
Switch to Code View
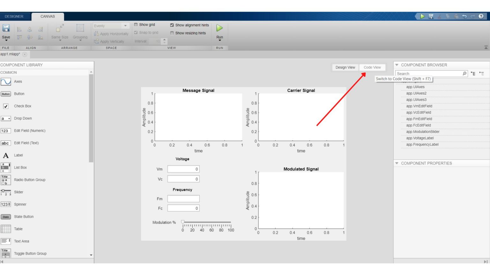(372, 67)
